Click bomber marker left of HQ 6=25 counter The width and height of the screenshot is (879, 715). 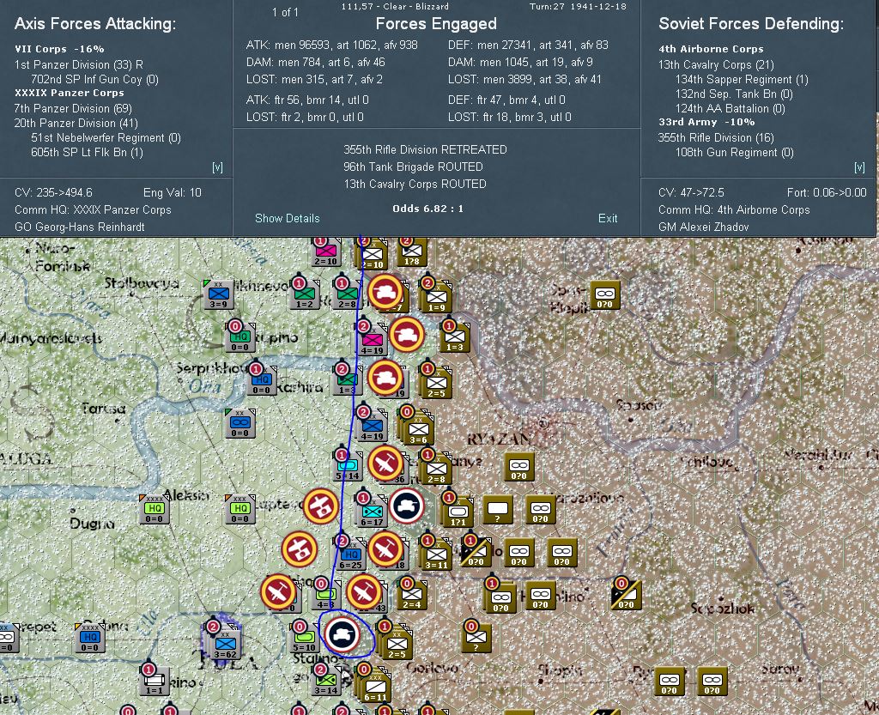point(300,548)
